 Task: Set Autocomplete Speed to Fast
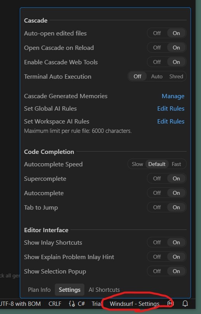pos(177,164)
